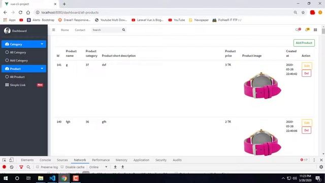The width and height of the screenshot is (325, 183).
Task: Switch to the Sources tab
Action: [62, 160]
